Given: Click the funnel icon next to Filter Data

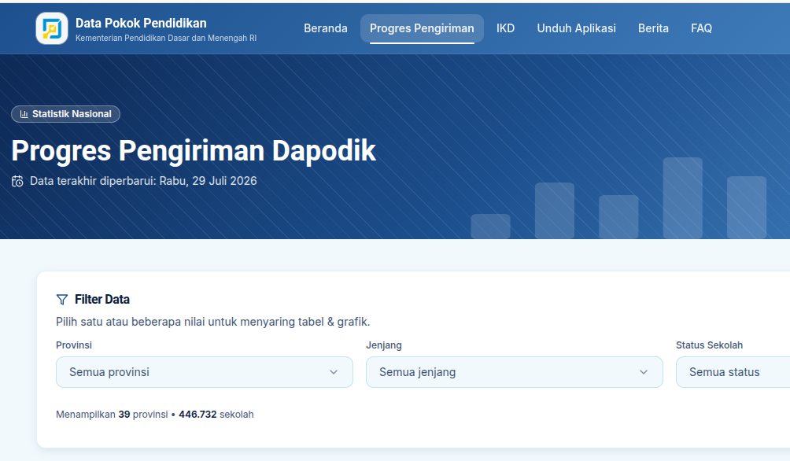Looking at the screenshot, I should pos(62,300).
